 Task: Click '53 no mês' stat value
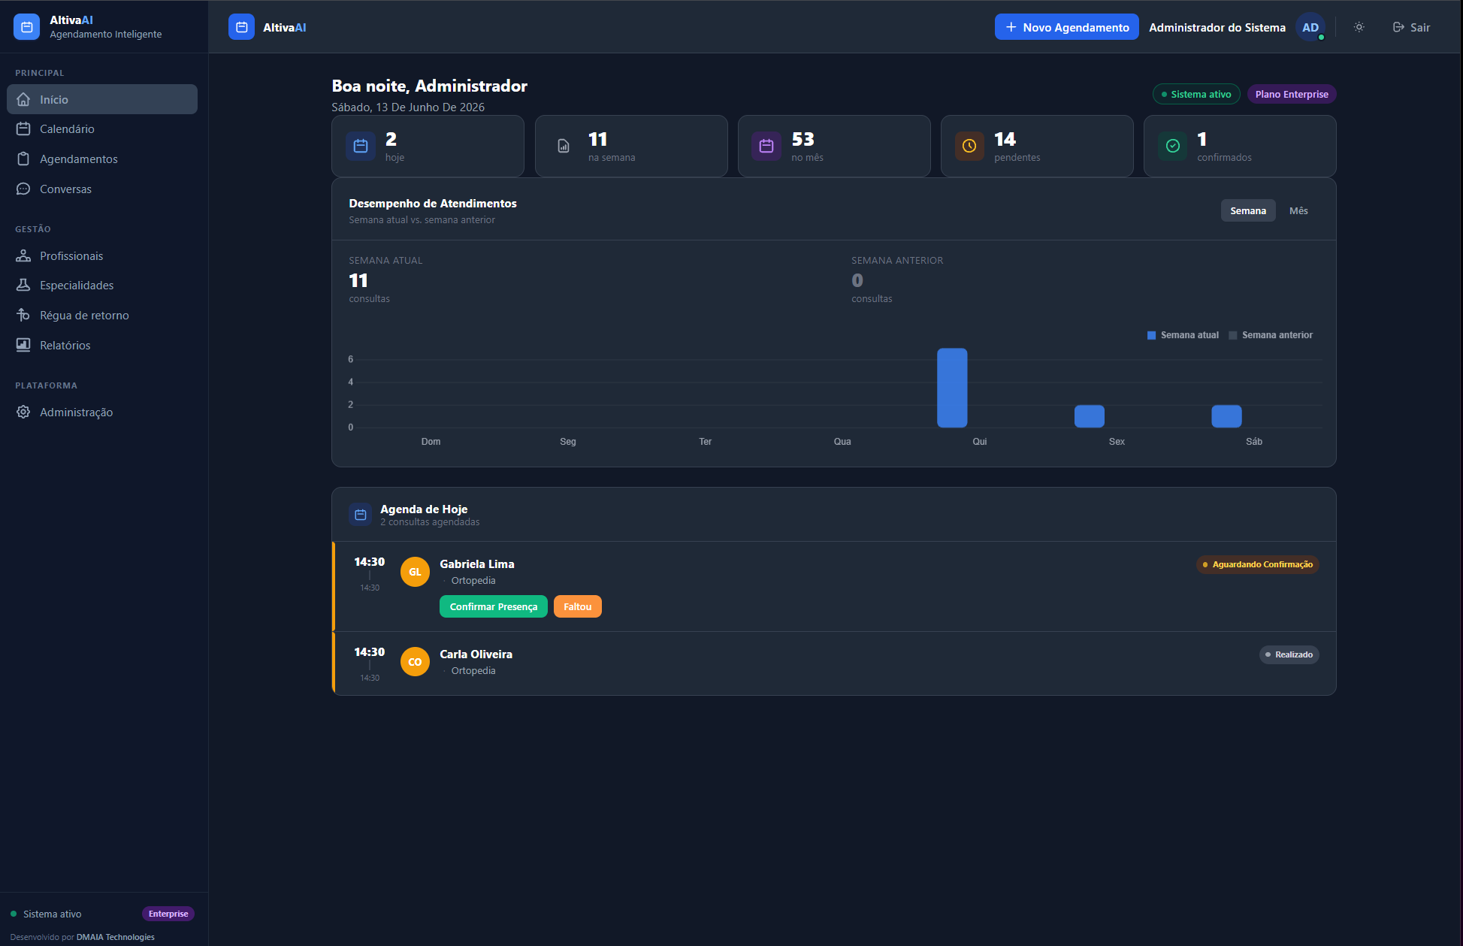[803, 139]
